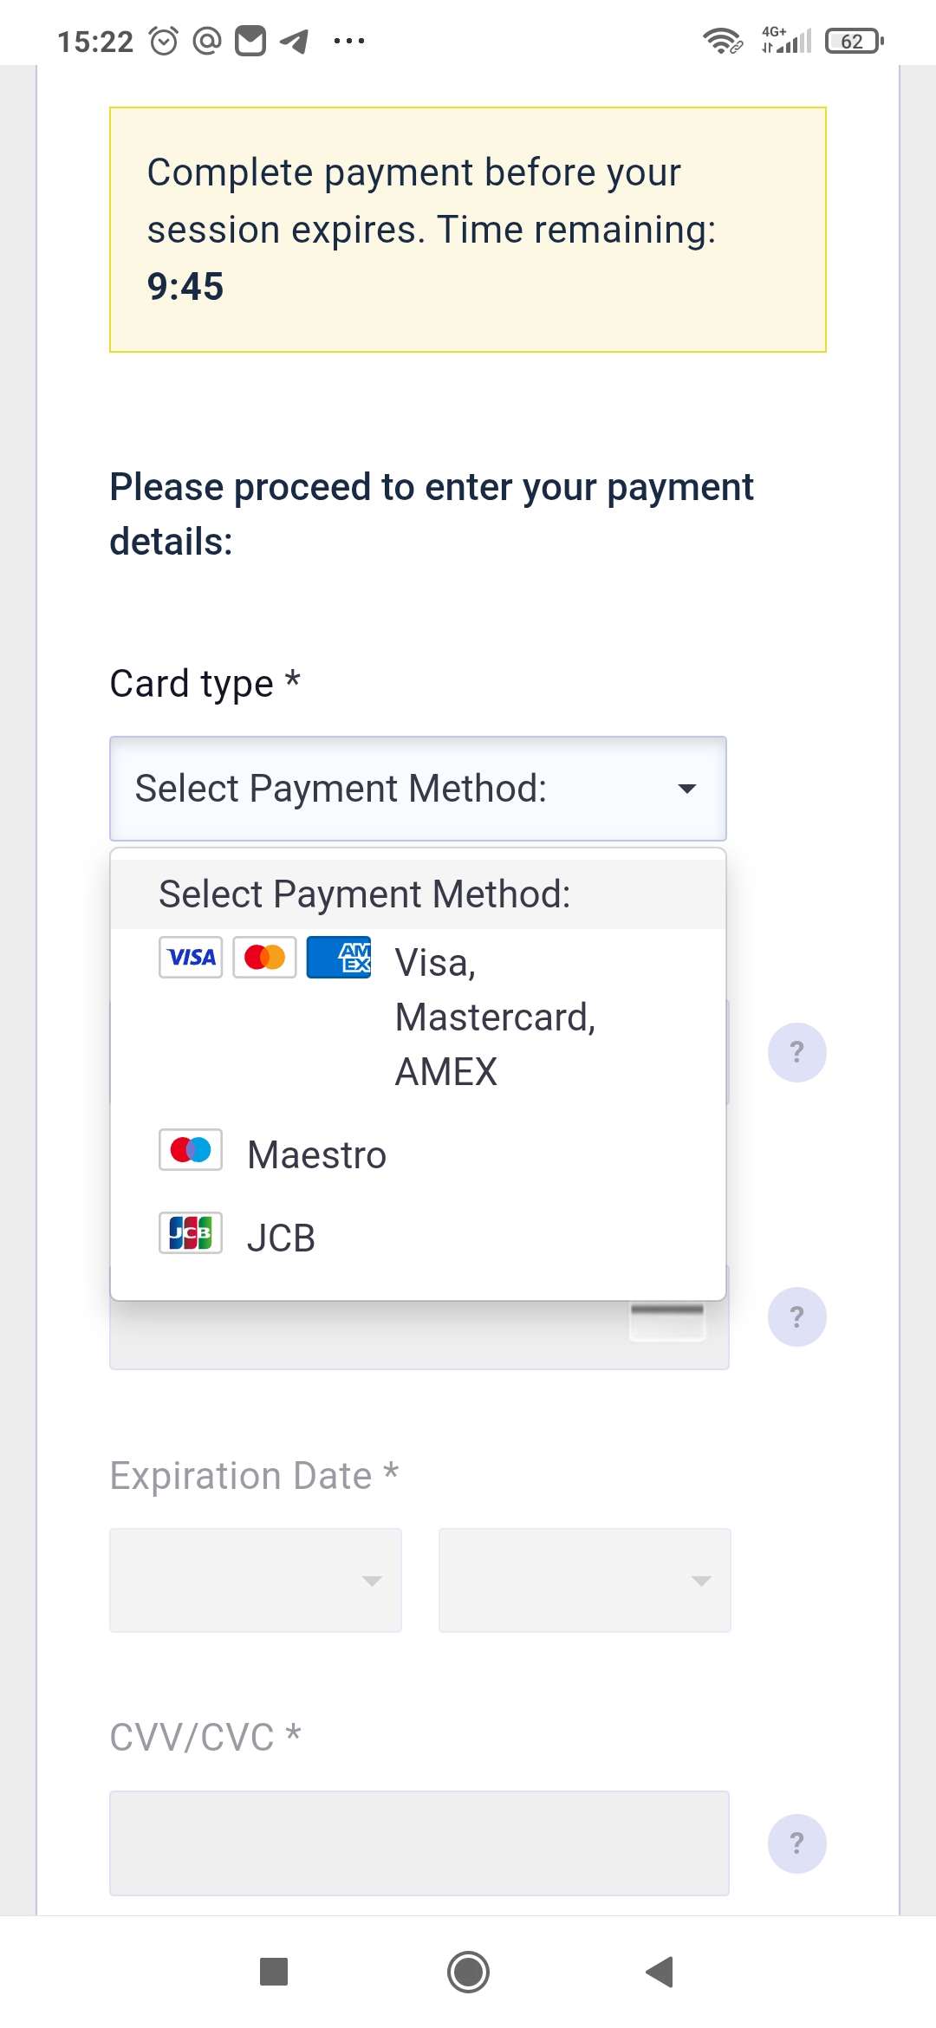Expand the Card type Select Payment Method dropdown
936x2028 pixels.
(x=418, y=789)
